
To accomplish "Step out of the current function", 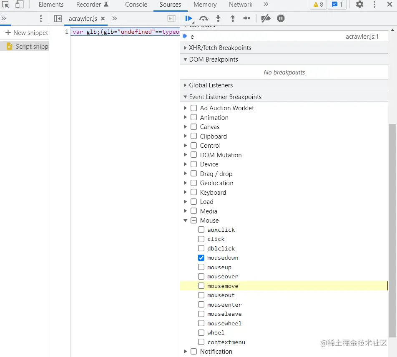I will (x=232, y=18).
